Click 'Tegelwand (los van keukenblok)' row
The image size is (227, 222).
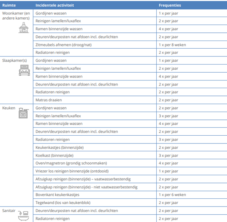pyautogui.click(x=63, y=202)
